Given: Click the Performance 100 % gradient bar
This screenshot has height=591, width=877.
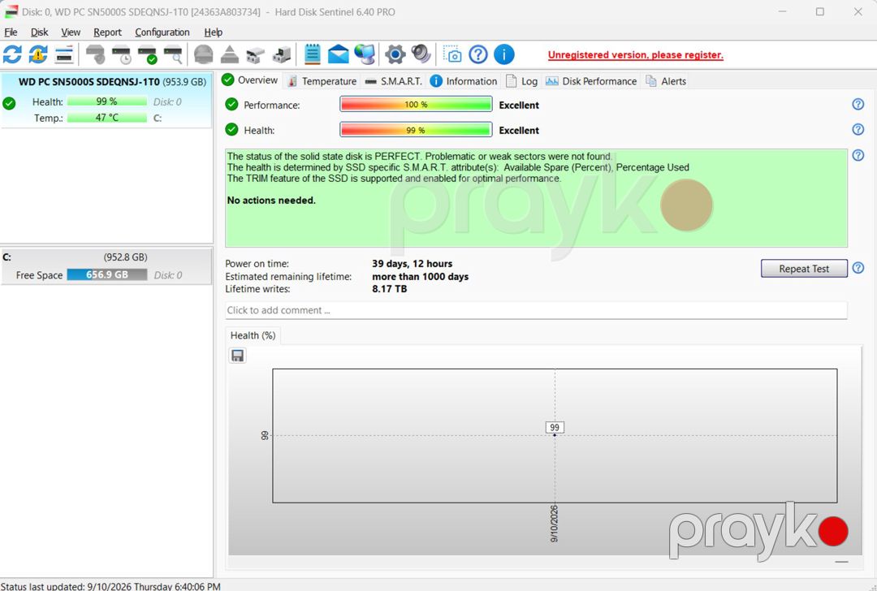Looking at the screenshot, I should 416,105.
